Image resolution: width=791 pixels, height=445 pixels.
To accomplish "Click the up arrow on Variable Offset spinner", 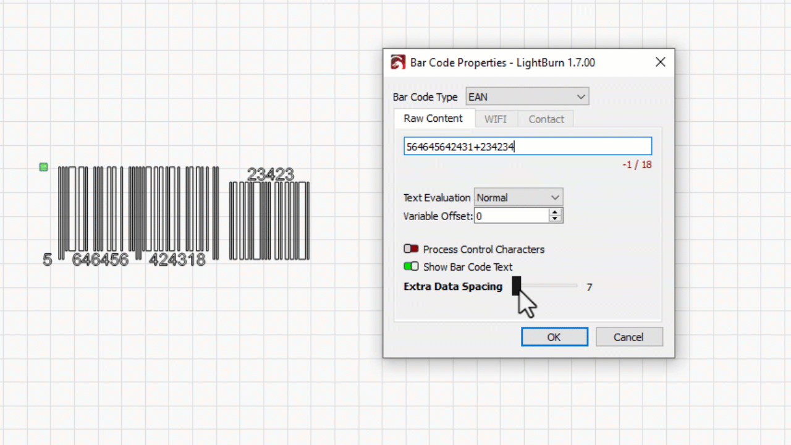I will [x=554, y=212].
